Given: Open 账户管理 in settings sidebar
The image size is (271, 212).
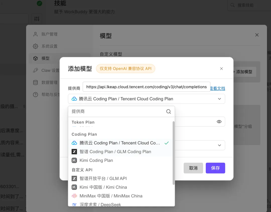Looking at the screenshot, I should pos(59,34).
